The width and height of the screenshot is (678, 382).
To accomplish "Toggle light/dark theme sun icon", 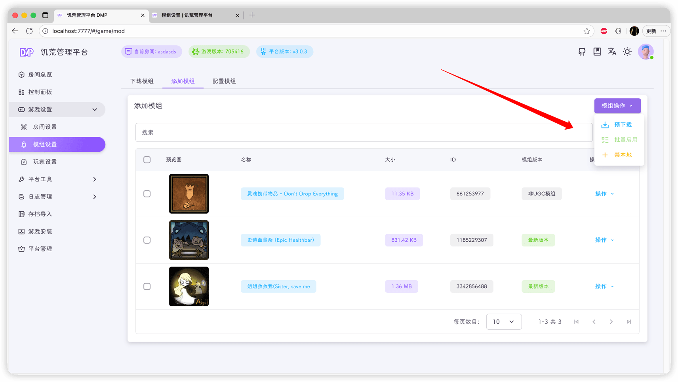I will [x=627, y=52].
